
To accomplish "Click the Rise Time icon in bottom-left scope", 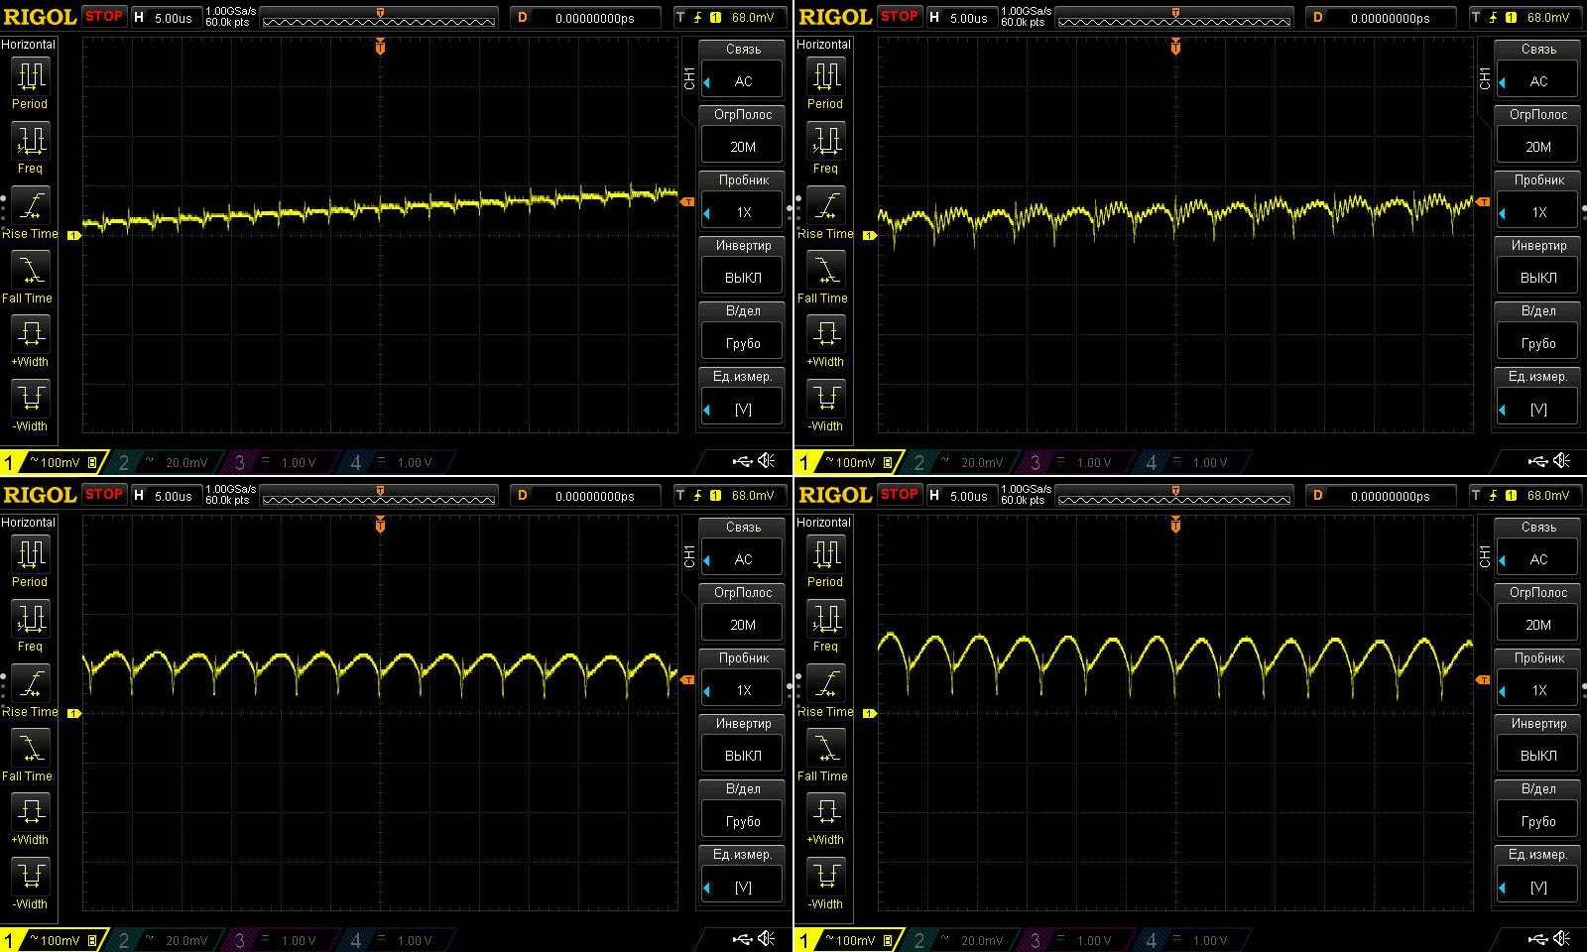I will point(30,684).
